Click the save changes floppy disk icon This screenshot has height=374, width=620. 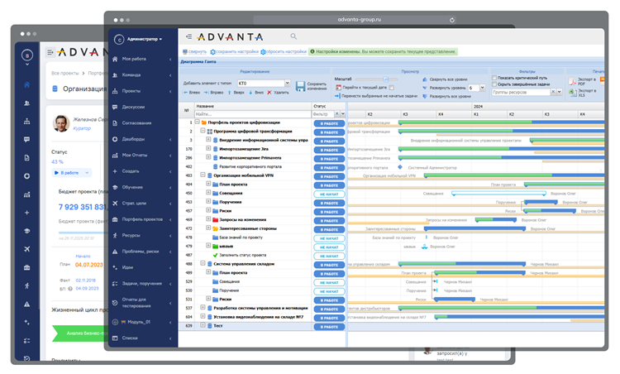pyautogui.click(x=301, y=86)
